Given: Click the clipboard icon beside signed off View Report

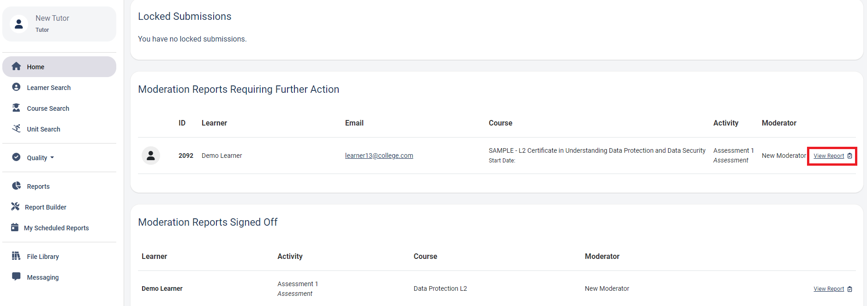Looking at the screenshot, I should click(x=850, y=289).
